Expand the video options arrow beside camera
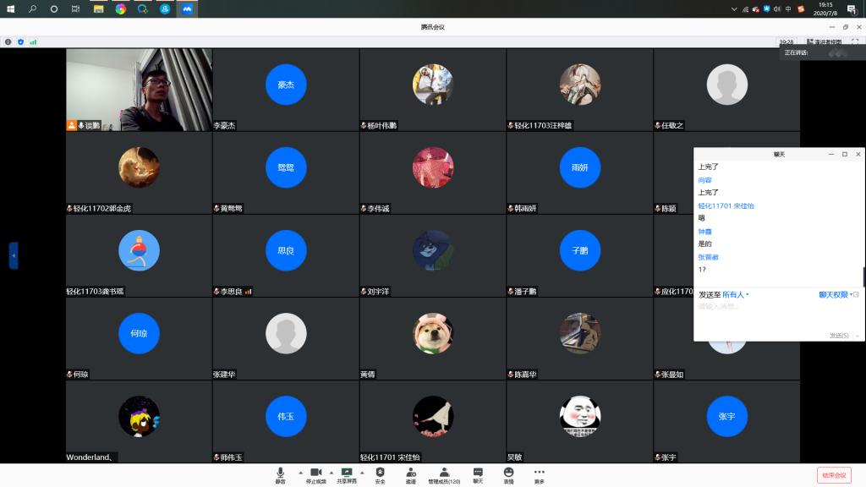Screen dimensions: 866x487 tap(331, 473)
